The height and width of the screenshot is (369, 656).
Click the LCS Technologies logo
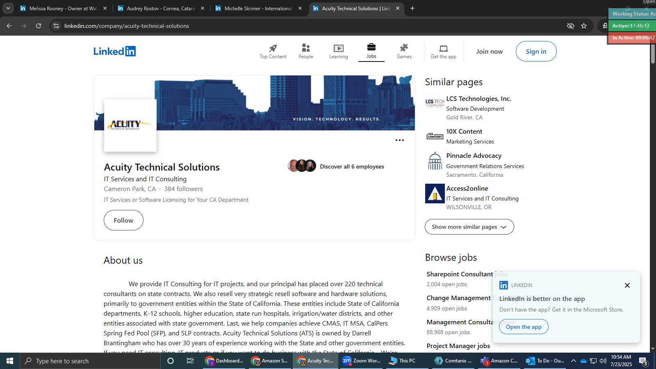(435, 102)
